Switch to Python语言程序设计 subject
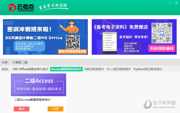The width and height of the screenshot is (180, 113). (148, 69)
